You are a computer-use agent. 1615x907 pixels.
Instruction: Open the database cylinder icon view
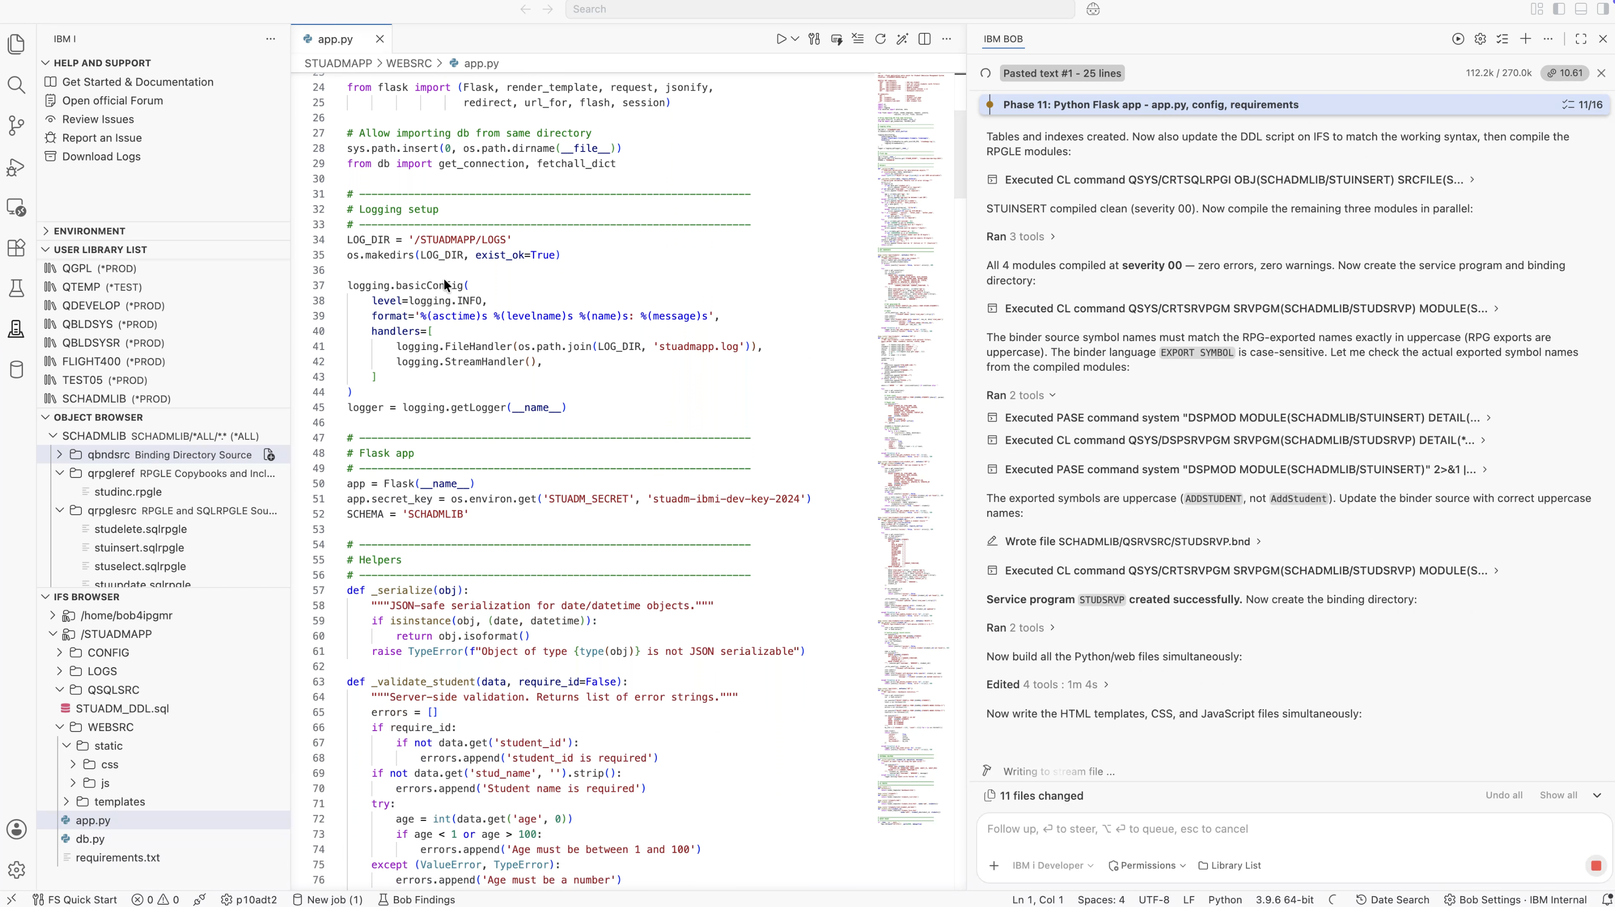click(x=17, y=369)
